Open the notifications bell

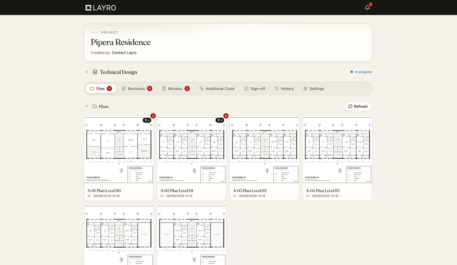tap(367, 8)
